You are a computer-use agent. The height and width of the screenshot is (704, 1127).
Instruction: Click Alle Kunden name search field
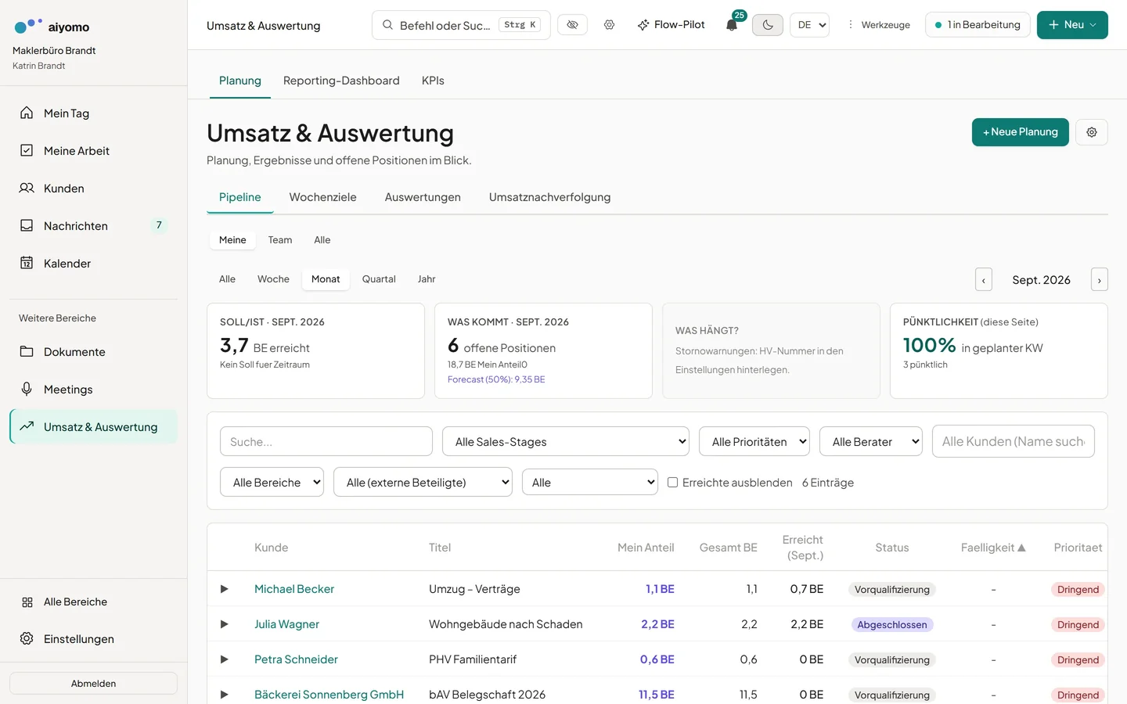[1014, 442]
